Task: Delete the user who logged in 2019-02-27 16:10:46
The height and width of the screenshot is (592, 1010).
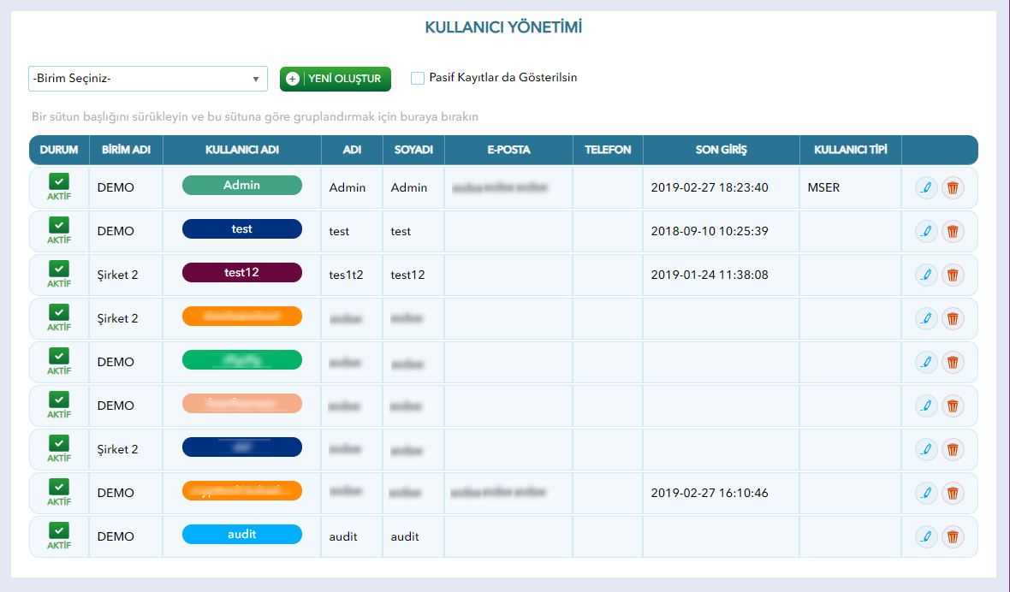Action: pyautogui.click(x=953, y=493)
